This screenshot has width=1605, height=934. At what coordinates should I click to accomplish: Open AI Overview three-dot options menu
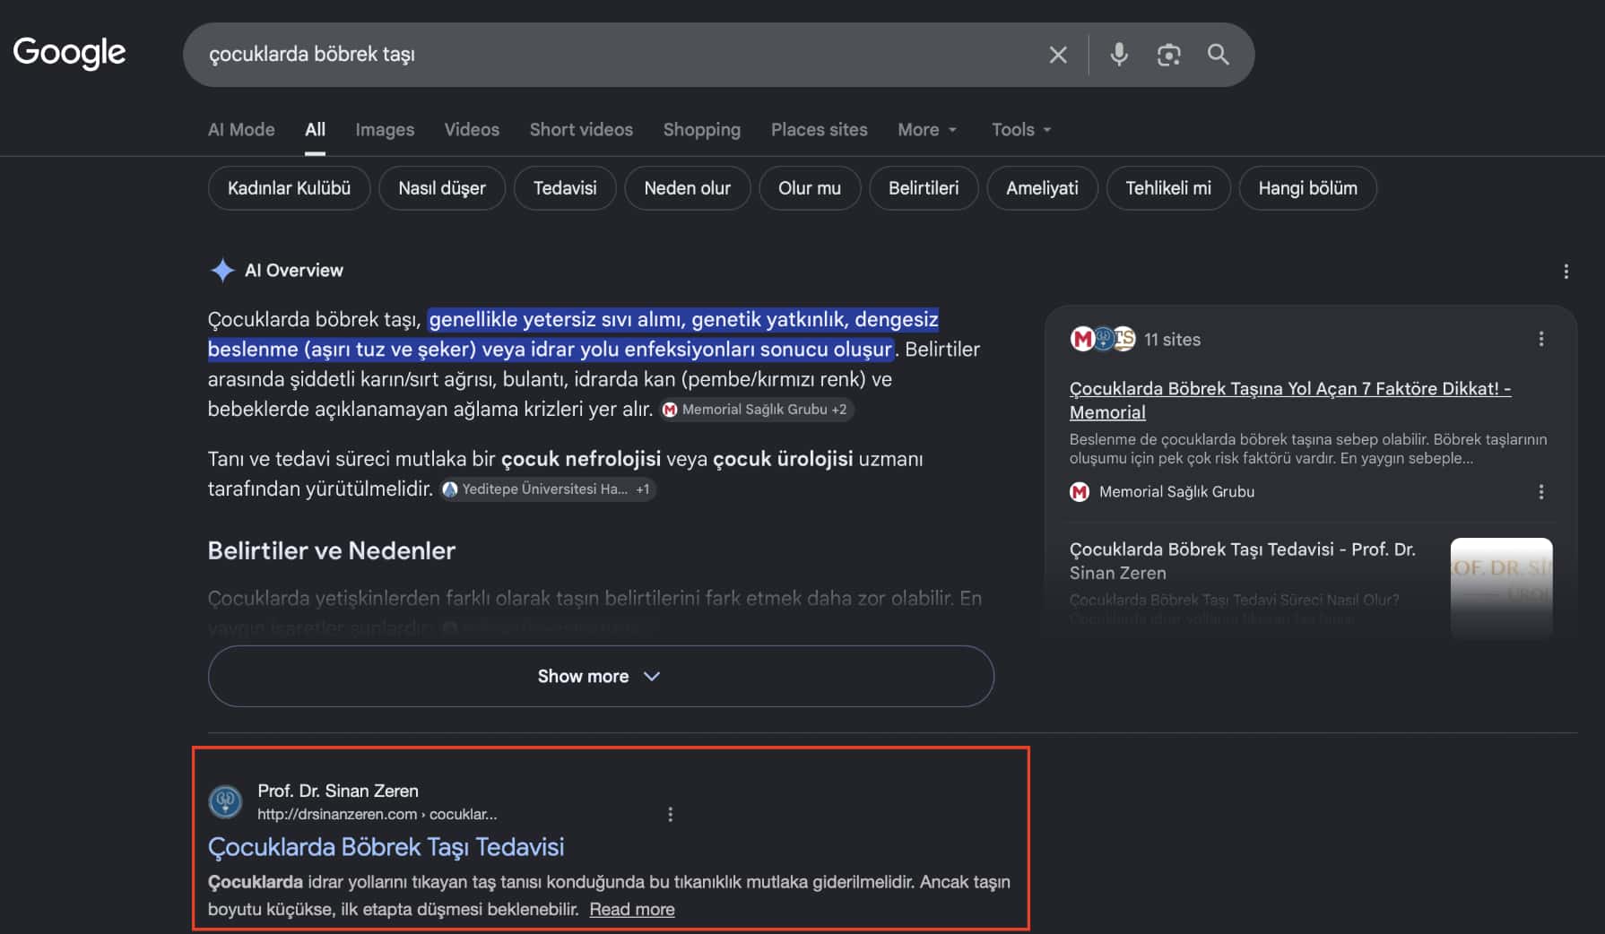(x=1566, y=271)
